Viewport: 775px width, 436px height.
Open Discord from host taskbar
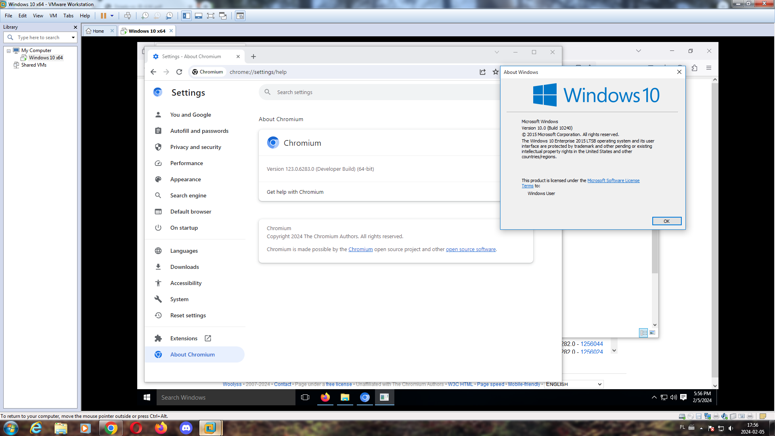point(186,428)
